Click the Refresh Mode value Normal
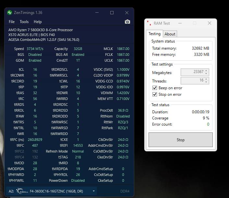229x198 pixels. [78, 151]
